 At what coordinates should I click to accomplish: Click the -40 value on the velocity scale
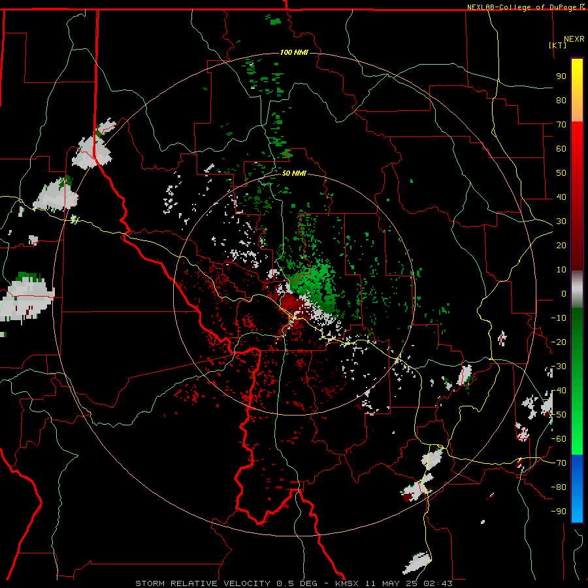click(x=559, y=391)
